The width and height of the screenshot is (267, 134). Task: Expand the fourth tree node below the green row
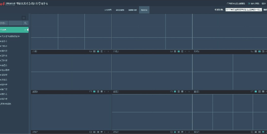[x=0, y=51]
